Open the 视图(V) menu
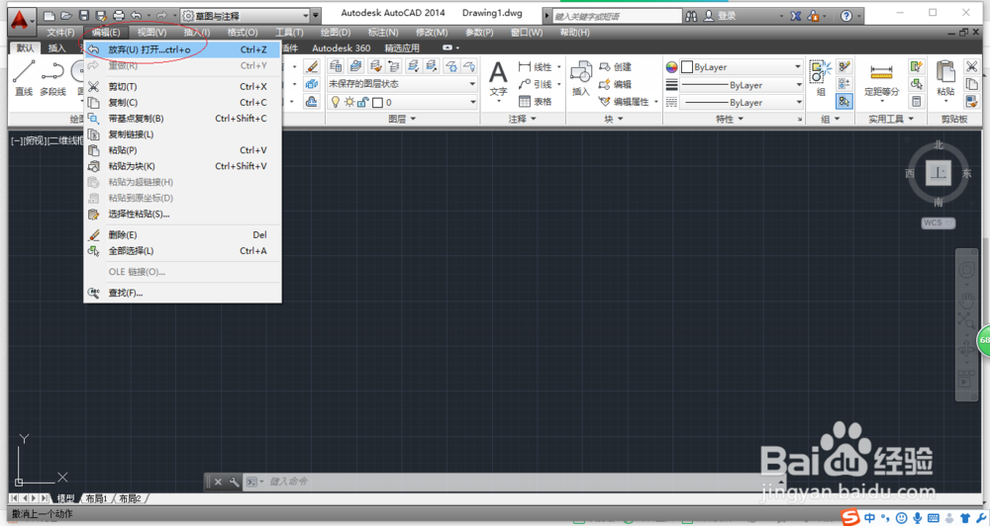The height and width of the screenshot is (526, 990). (151, 33)
